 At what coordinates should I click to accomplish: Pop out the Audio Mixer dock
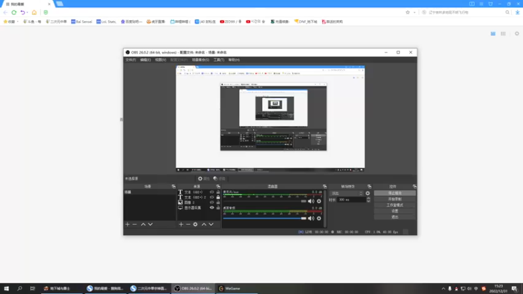point(324,186)
